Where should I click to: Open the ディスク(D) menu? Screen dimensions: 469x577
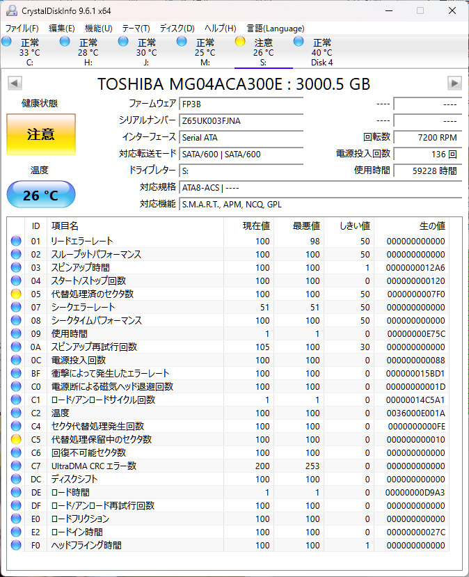(177, 29)
